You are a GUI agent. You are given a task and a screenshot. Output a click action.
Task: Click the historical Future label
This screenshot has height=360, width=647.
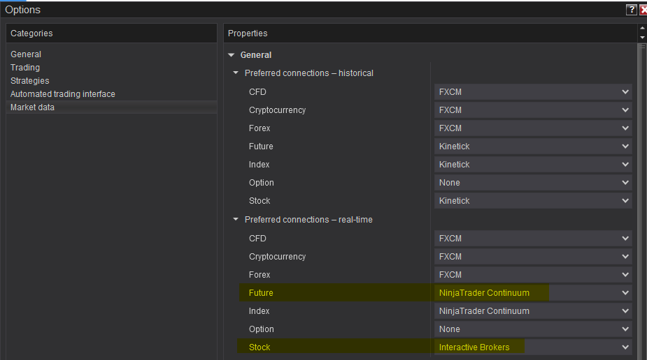pos(261,146)
